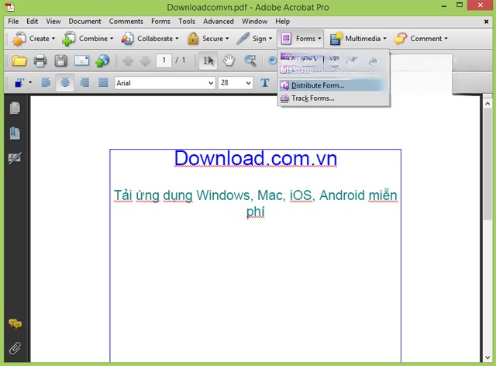Go to previous page arrow
Viewport: 496px width, 366px height.
tap(128, 60)
